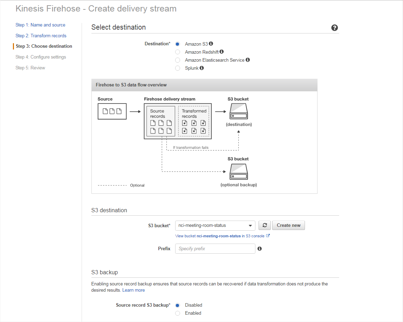Open the help question mark icon
This screenshot has height=322, width=403.
click(334, 28)
